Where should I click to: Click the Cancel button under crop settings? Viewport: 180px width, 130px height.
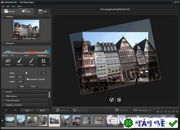click(33, 86)
